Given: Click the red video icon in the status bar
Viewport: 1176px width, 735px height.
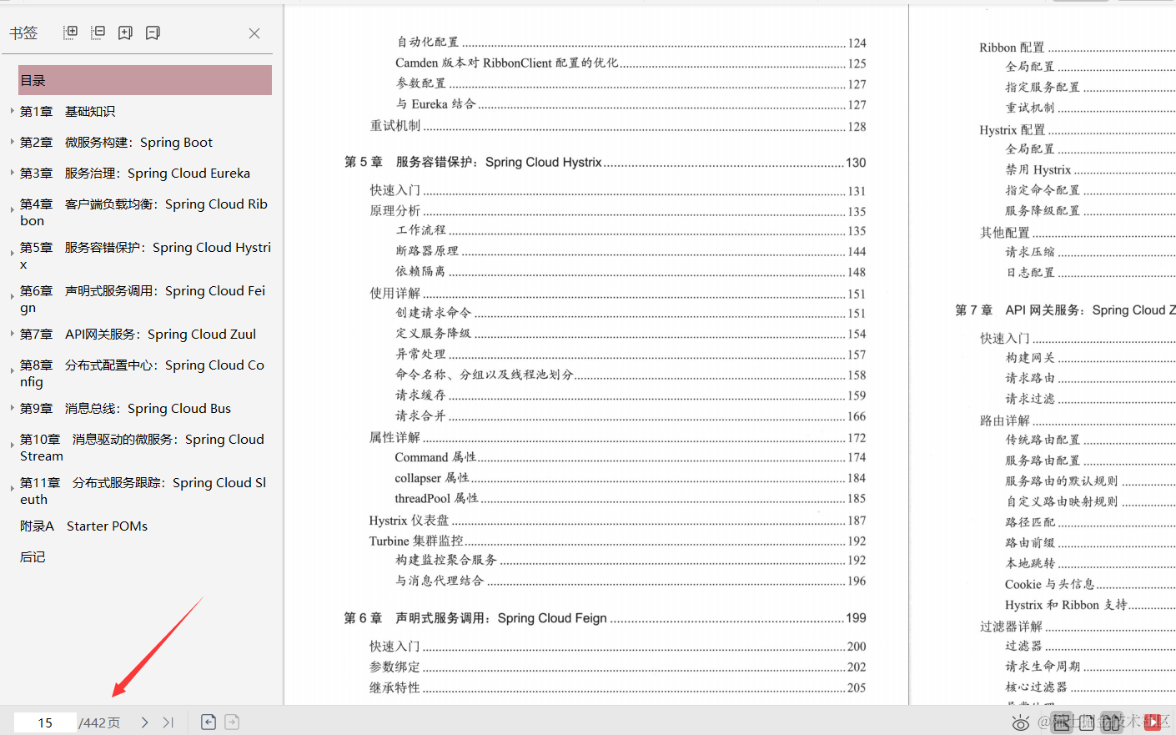Looking at the screenshot, I should click(x=1153, y=722).
